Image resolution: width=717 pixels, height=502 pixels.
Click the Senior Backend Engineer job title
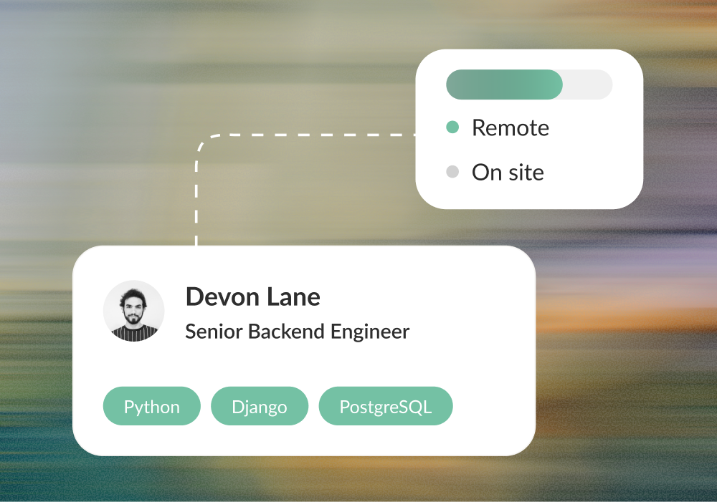coord(297,332)
